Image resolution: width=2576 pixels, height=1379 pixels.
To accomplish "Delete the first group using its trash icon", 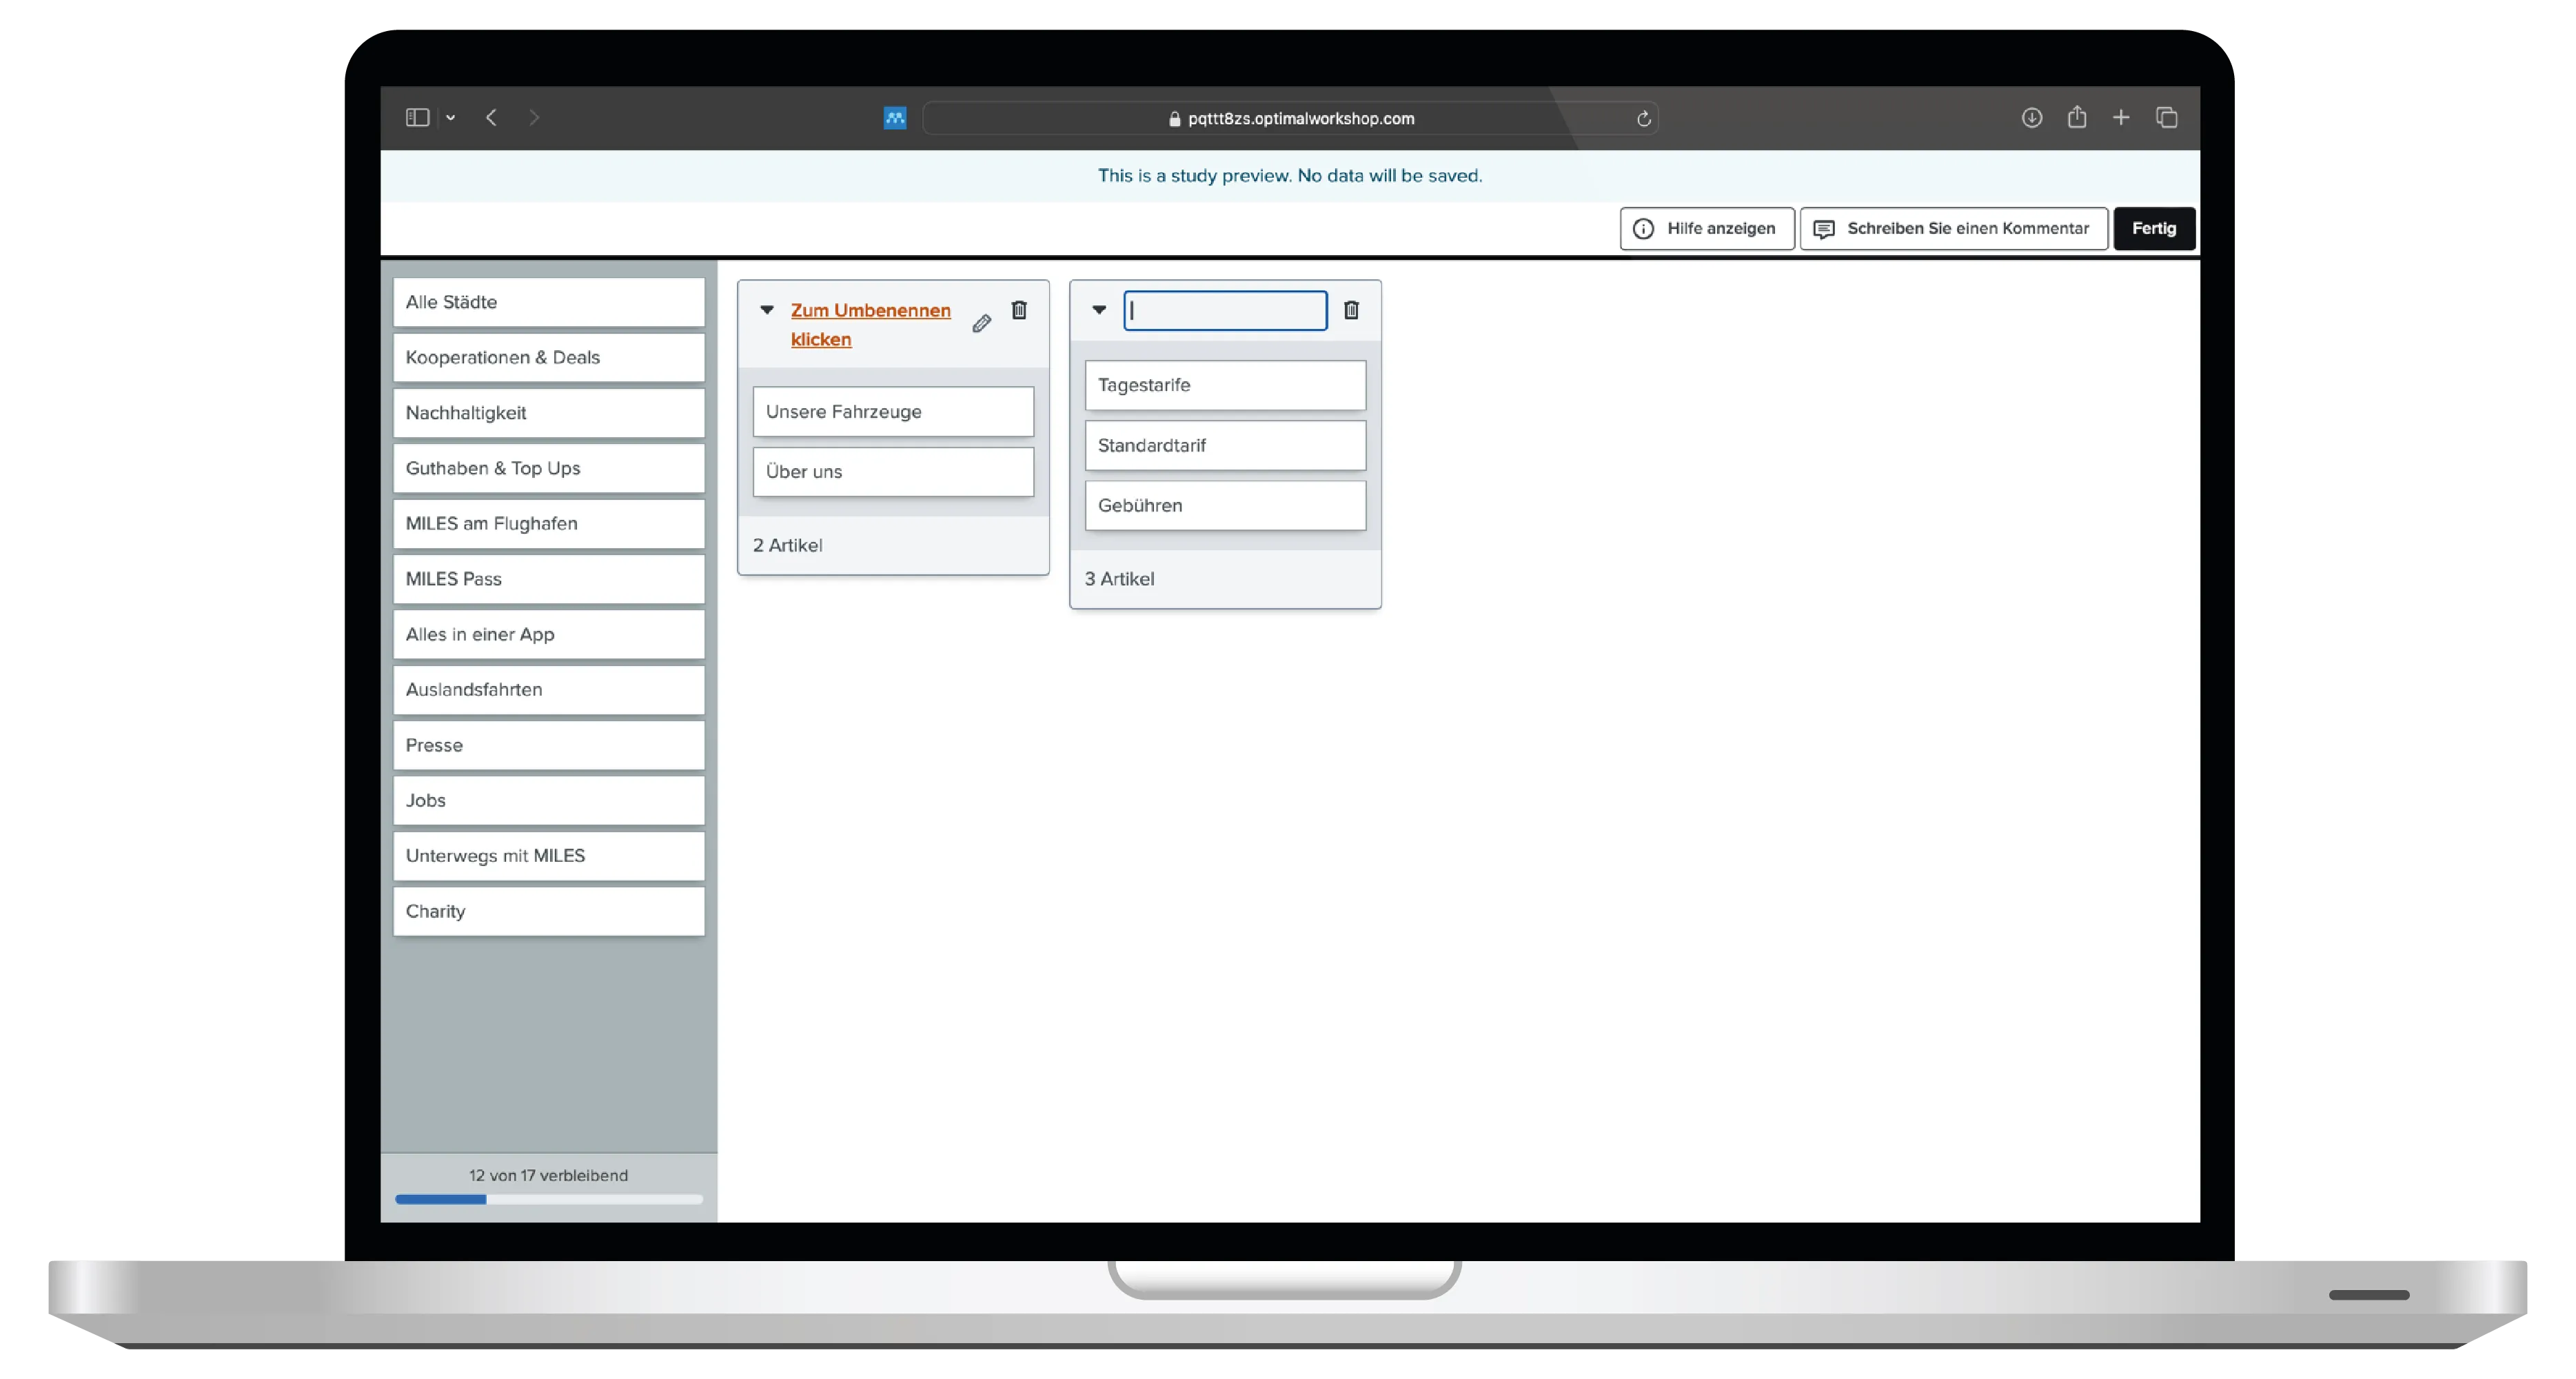I will click(x=1019, y=310).
